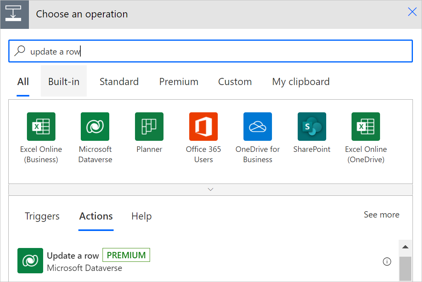Select the SharePoint connector icon
This screenshot has width=422, height=282.
(312, 127)
